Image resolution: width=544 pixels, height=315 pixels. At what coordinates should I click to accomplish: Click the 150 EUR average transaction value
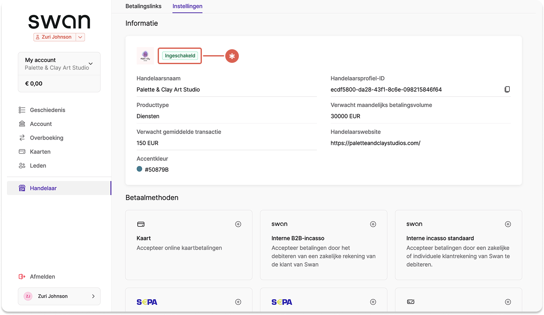[x=147, y=143]
